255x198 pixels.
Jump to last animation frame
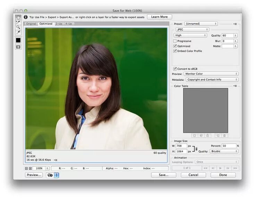click(x=235, y=168)
